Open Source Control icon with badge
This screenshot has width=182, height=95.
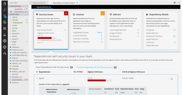(x=5, y=16)
